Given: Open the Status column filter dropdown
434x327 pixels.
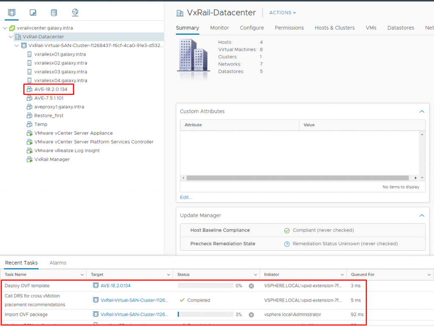Looking at the screenshot, I should click(256, 275).
